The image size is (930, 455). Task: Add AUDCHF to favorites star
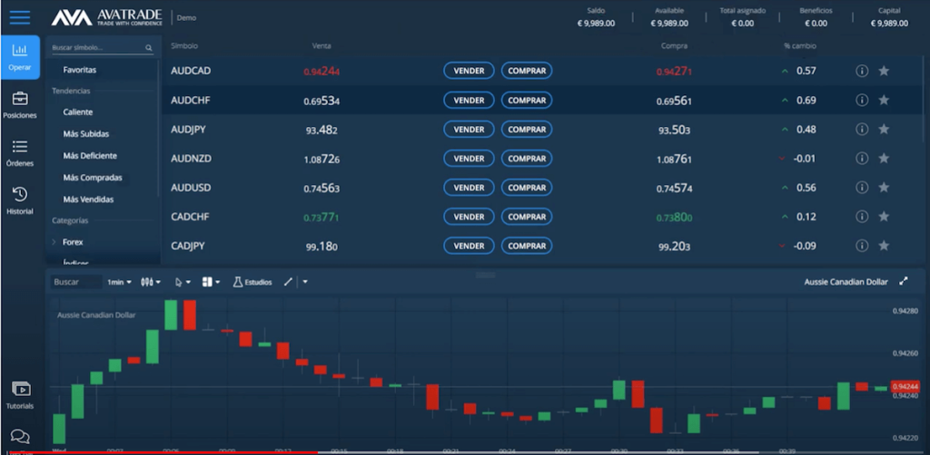tap(884, 100)
